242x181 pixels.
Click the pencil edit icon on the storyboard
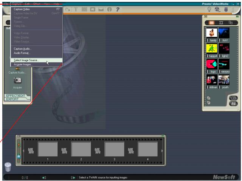(x=19, y=145)
